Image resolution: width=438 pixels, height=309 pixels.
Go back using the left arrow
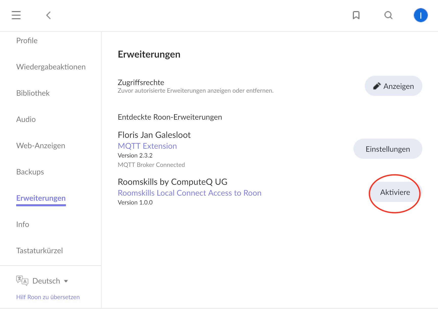click(x=48, y=15)
